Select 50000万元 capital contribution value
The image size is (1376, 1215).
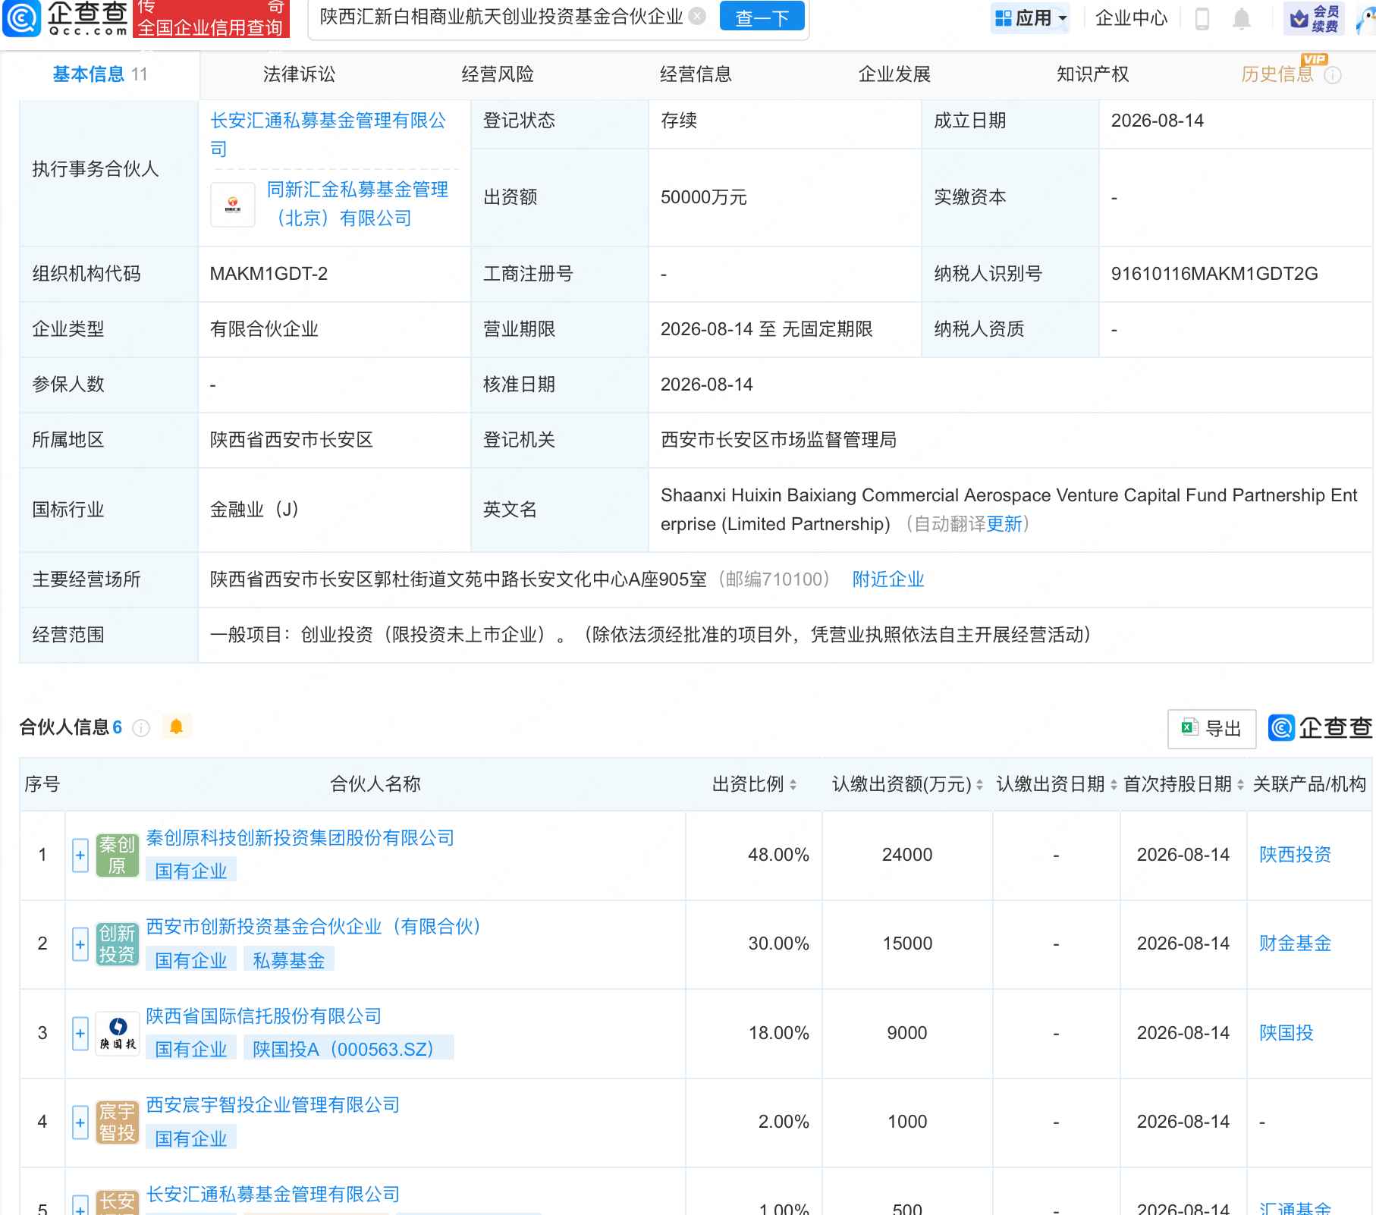pyautogui.click(x=704, y=198)
